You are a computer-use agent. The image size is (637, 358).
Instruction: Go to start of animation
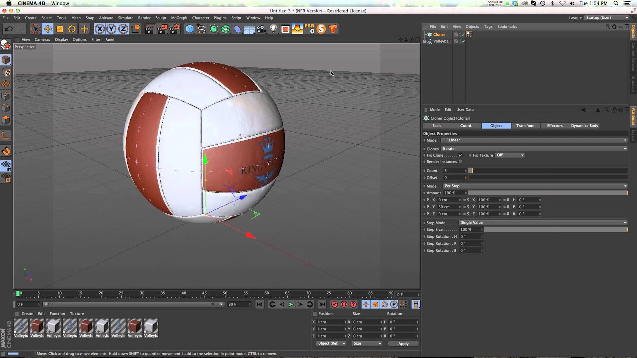click(260, 304)
